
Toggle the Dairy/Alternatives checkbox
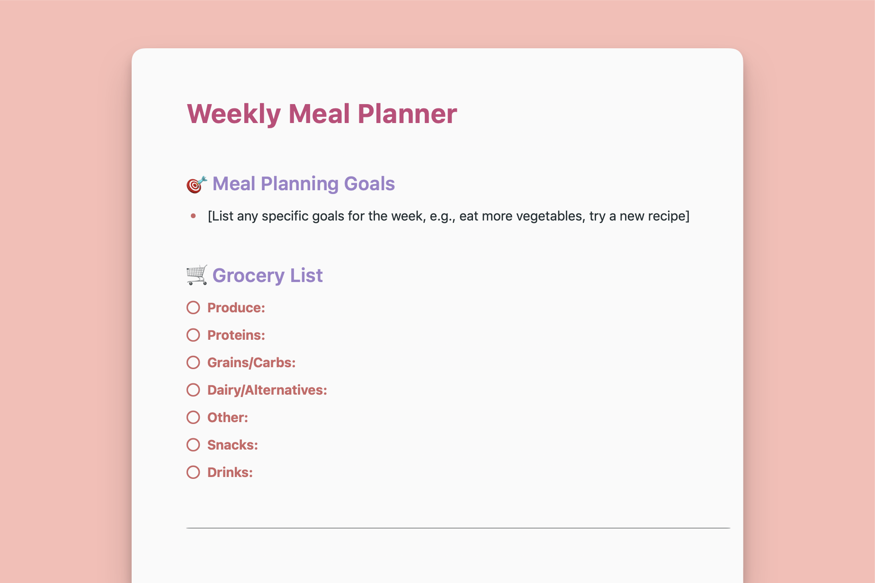pyautogui.click(x=193, y=390)
